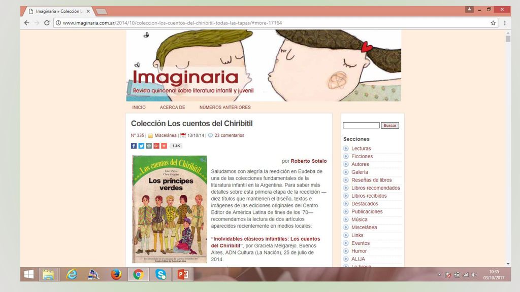
Task: Open Destacados section
Action: point(365,204)
